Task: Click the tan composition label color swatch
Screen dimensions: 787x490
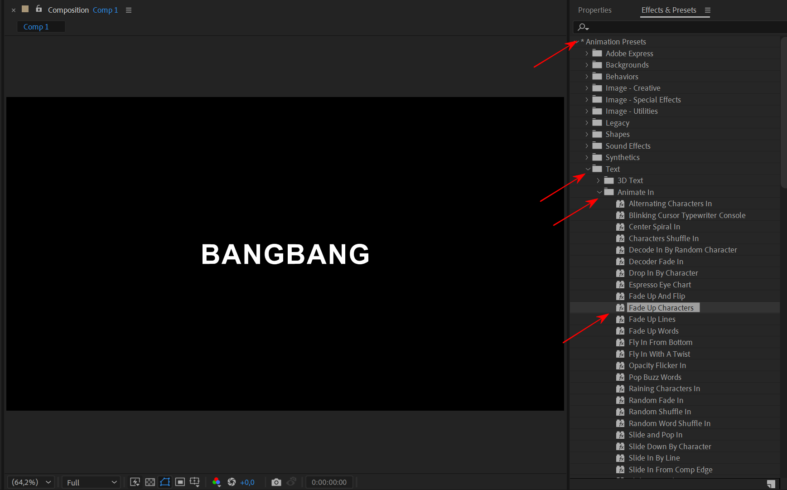Action: (x=25, y=9)
